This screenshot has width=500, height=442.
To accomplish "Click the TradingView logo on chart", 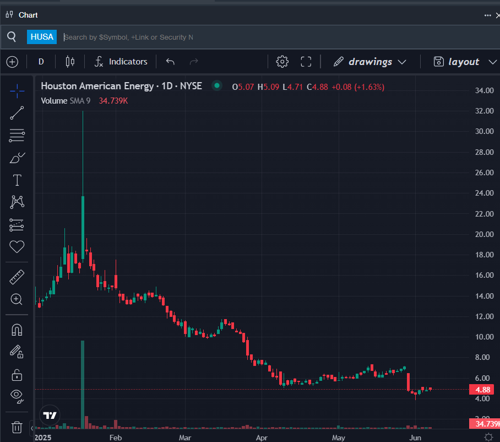I will click(x=50, y=415).
